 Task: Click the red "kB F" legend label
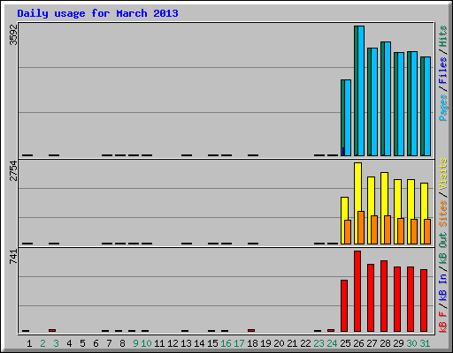[x=443, y=322]
